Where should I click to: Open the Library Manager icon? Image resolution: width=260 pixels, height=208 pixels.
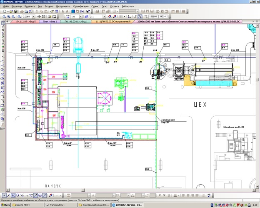click(x=73, y=11)
